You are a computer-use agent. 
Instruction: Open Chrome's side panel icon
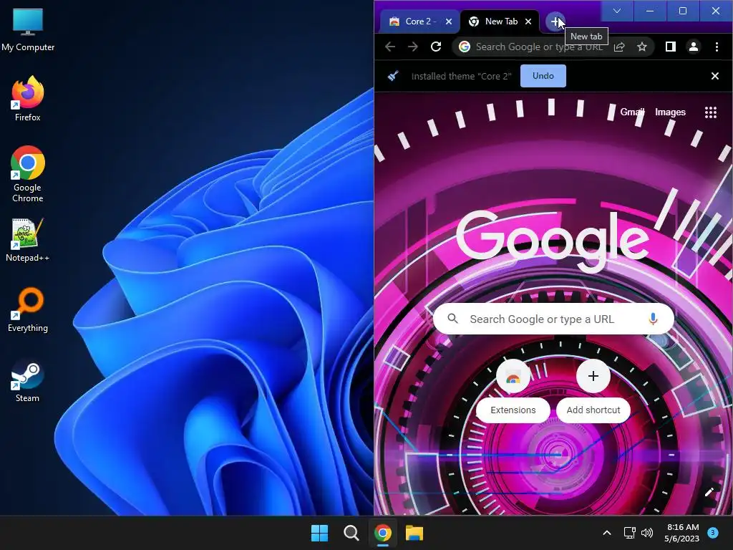click(x=670, y=47)
